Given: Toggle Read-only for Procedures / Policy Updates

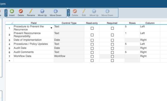Looking at the screenshot, I should pos(92,44).
